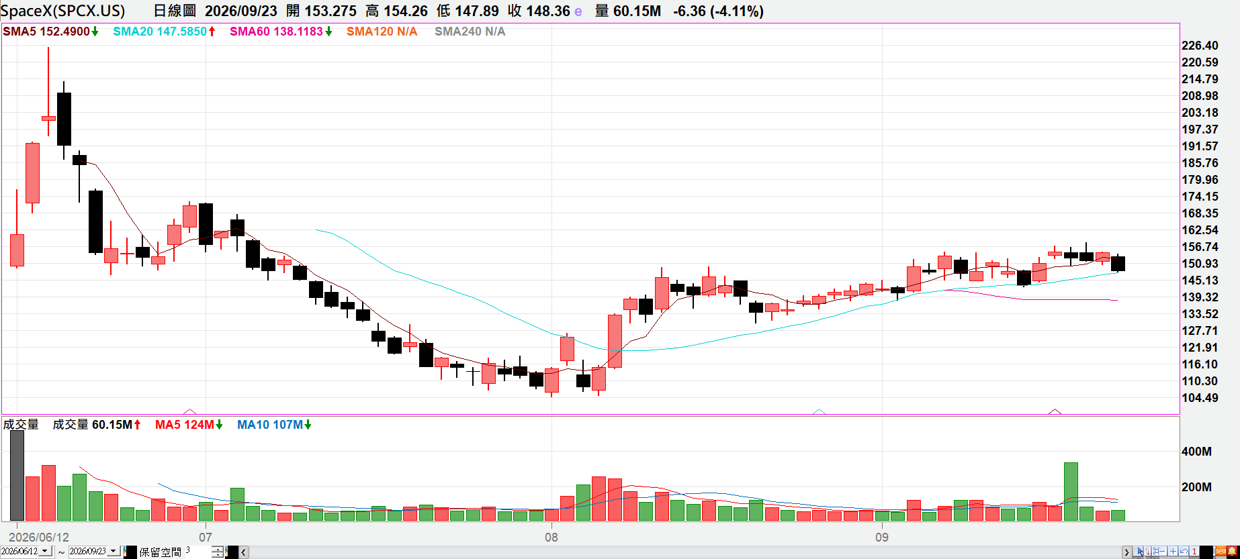Screen dimensions: 1240x559
Task: Click the purple e icon after the close price
Action: (578, 11)
